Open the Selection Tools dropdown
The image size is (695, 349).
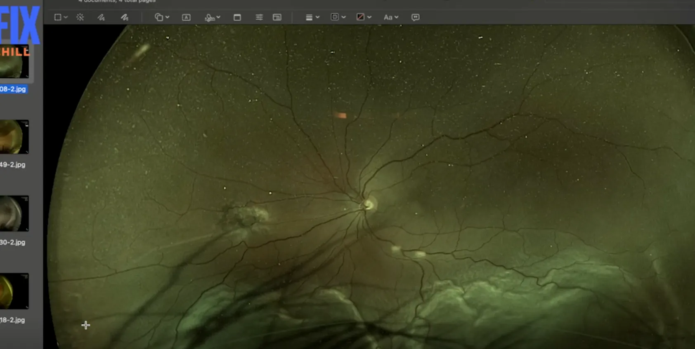61,17
